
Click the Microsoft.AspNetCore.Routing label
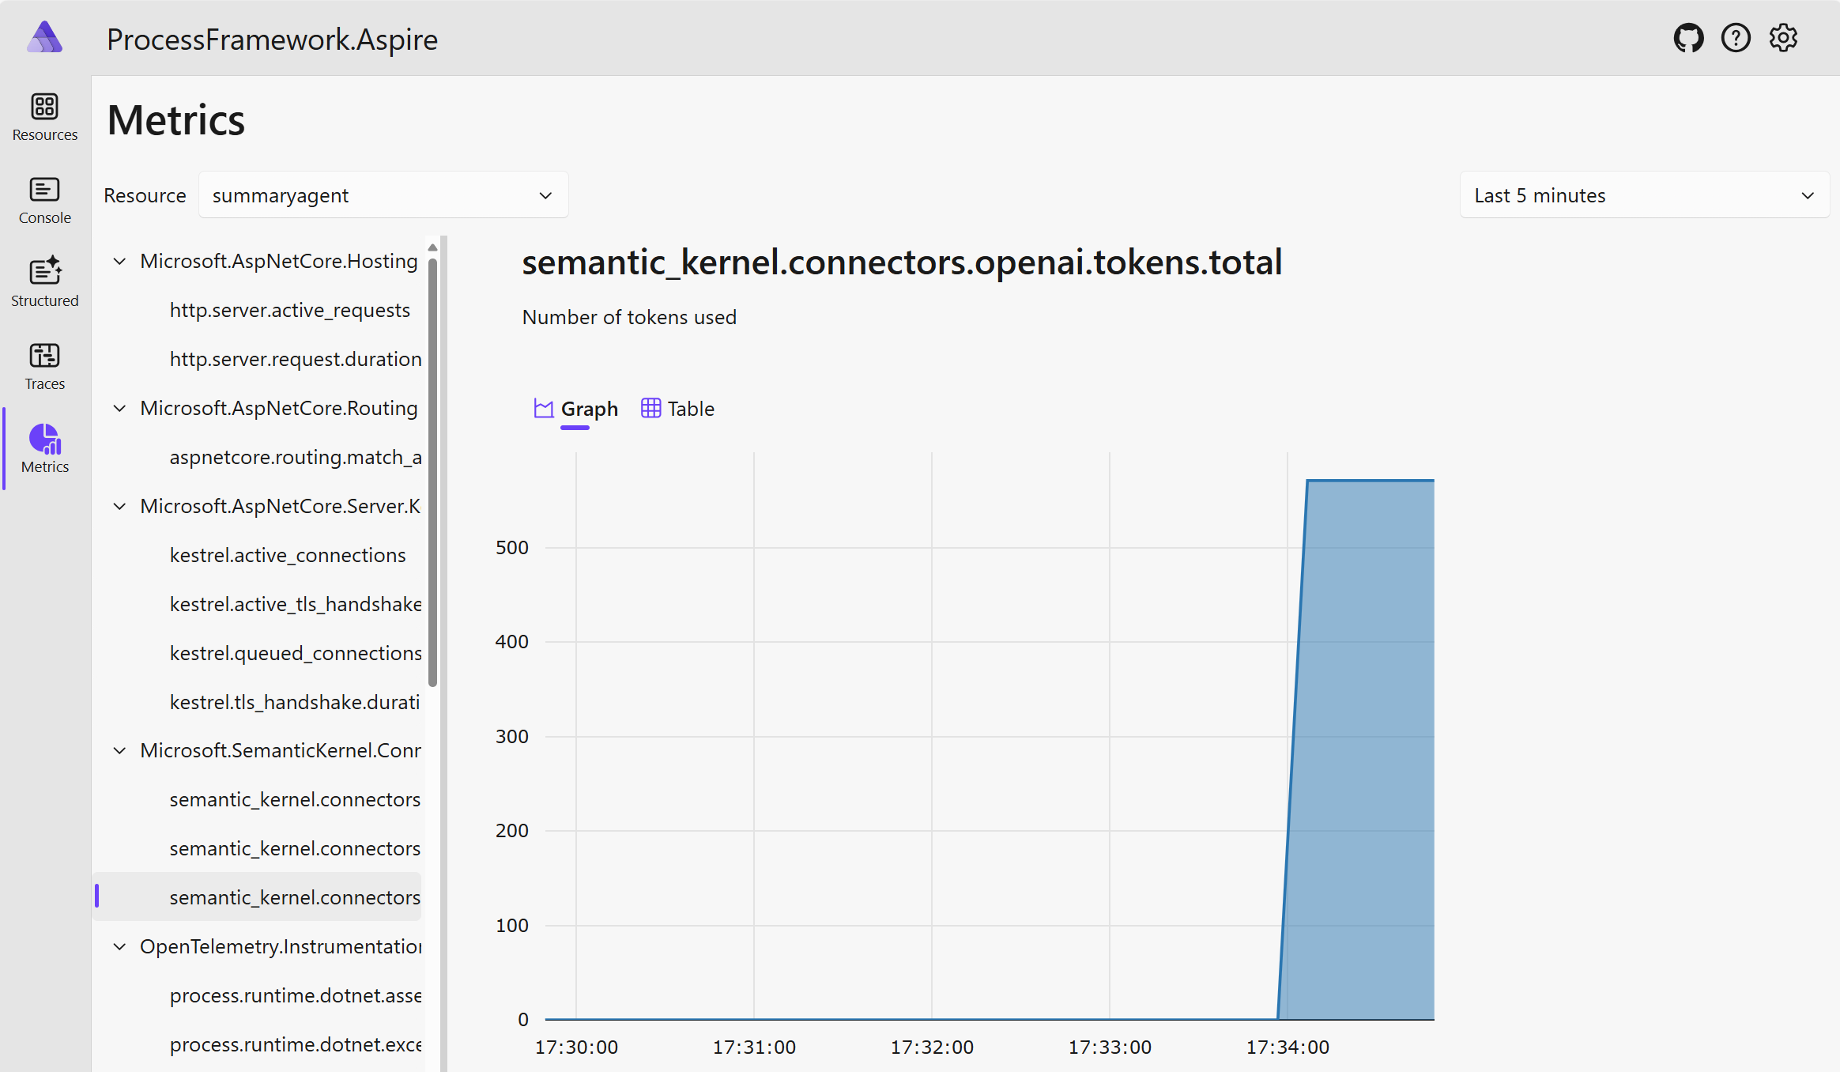point(279,409)
